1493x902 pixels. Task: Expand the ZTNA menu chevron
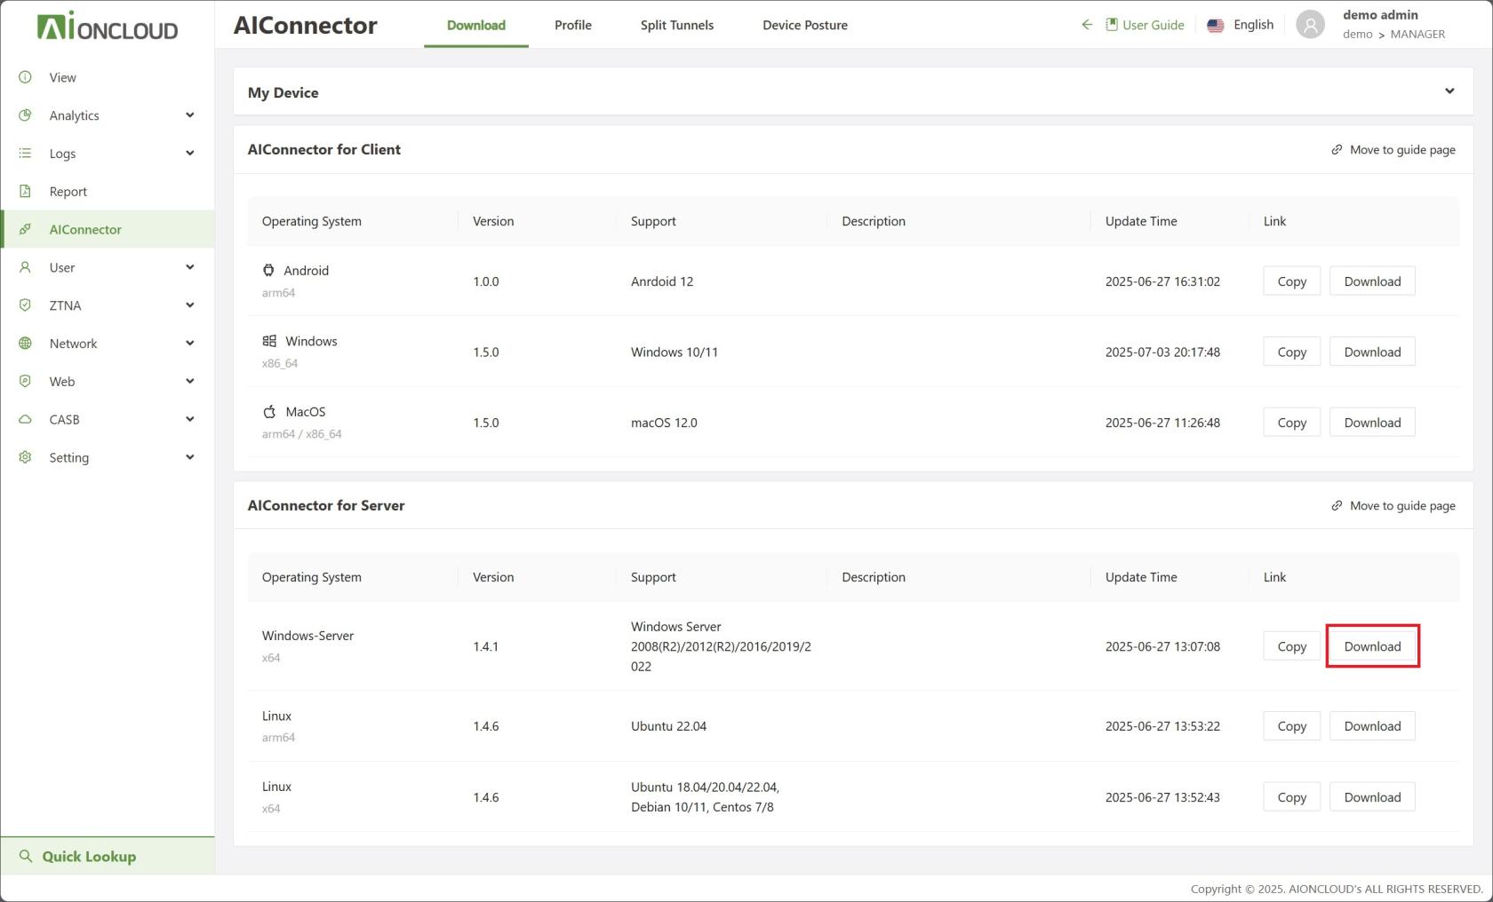click(189, 305)
